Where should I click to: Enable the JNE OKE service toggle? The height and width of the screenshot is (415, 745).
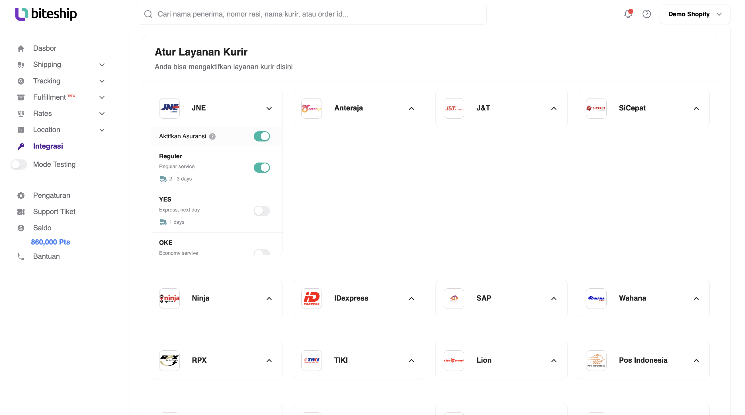tap(262, 252)
